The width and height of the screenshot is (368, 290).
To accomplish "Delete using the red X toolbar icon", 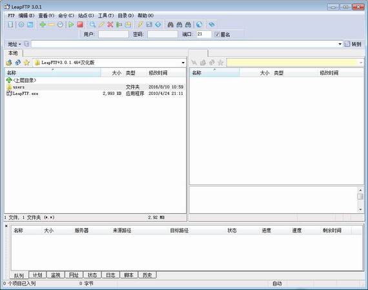I will click(x=110, y=25).
